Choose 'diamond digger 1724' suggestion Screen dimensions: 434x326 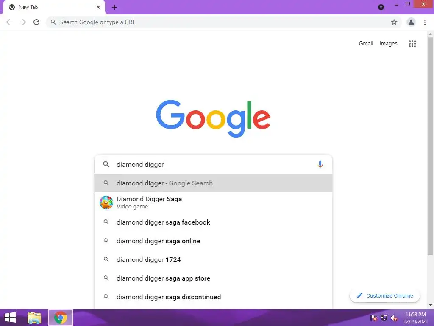point(214,259)
